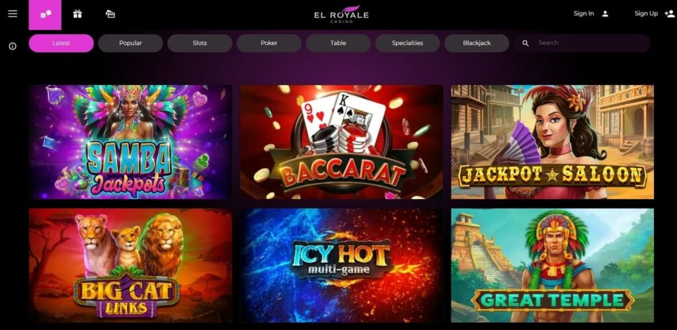Click the Sign In link

[x=583, y=13]
